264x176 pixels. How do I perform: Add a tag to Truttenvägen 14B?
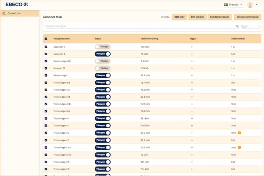click(x=192, y=155)
